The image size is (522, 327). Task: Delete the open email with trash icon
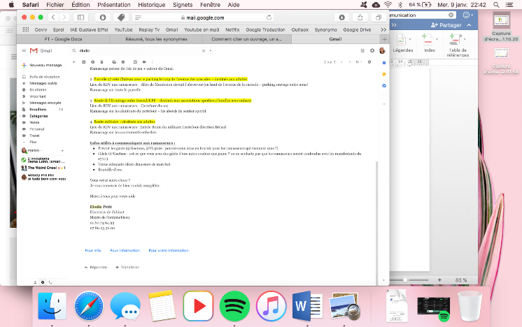coord(102,61)
